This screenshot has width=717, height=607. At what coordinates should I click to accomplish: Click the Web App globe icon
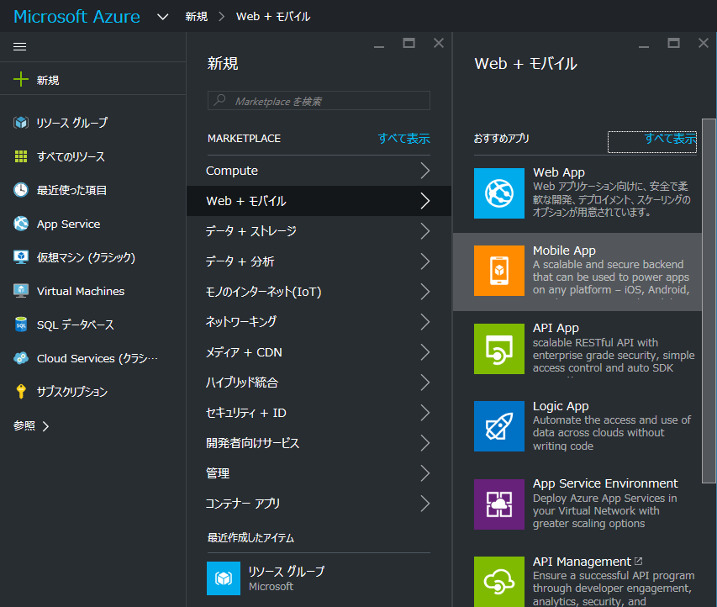click(x=499, y=193)
